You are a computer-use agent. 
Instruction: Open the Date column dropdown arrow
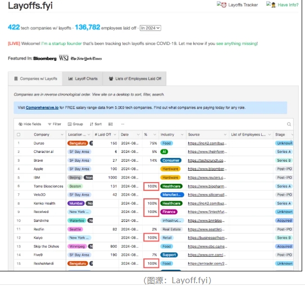coord(138,135)
